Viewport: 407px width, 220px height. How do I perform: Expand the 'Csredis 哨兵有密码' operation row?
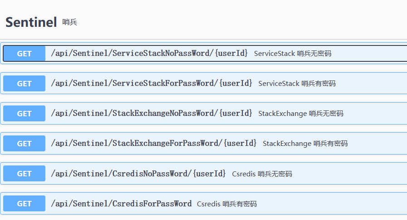(x=227, y=204)
